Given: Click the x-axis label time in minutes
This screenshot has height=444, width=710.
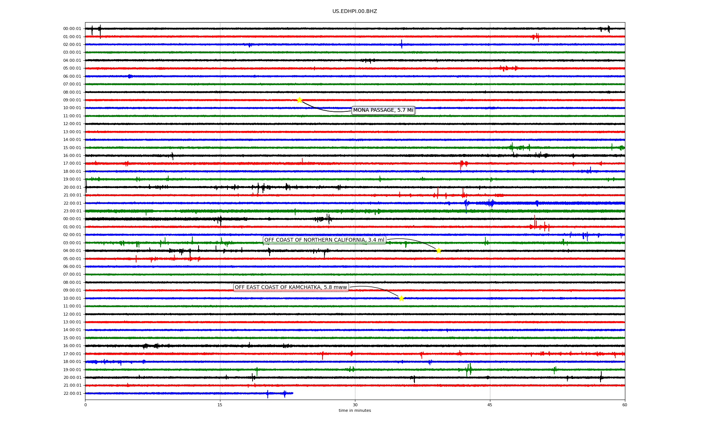Looking at the screenshot, I should (x=355, y=411).
